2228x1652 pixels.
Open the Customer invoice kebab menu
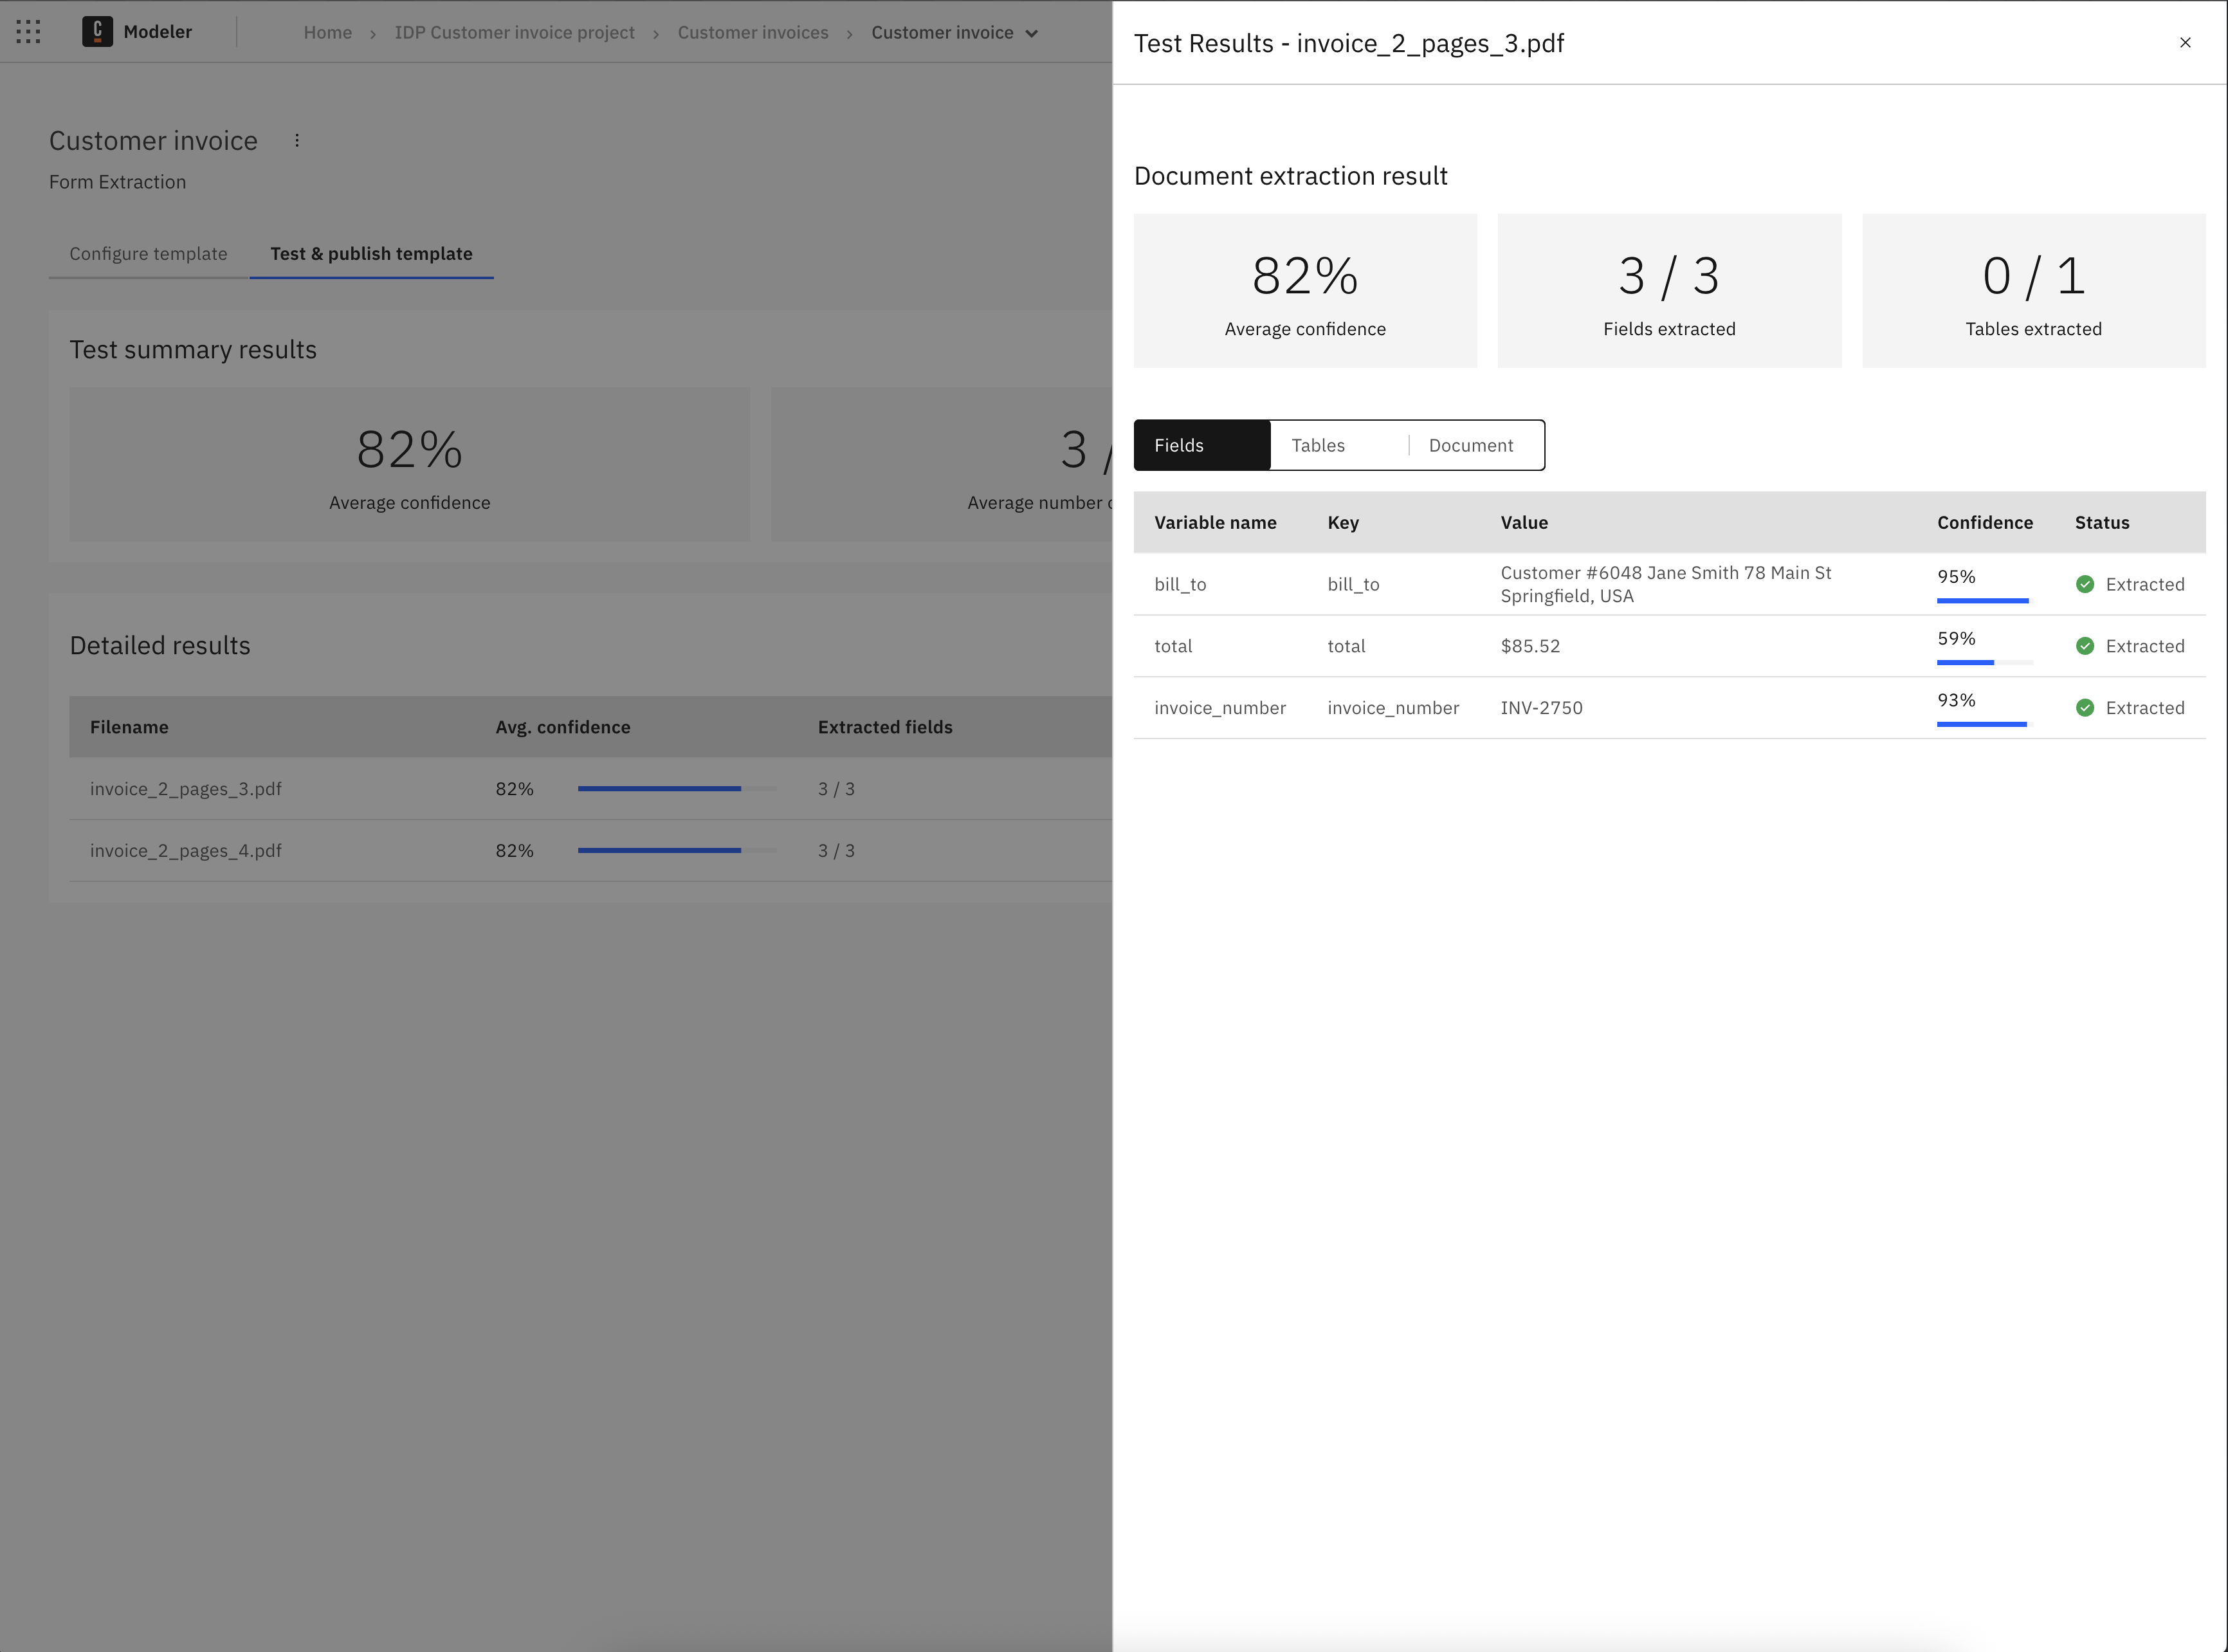[x=297, y=141]
